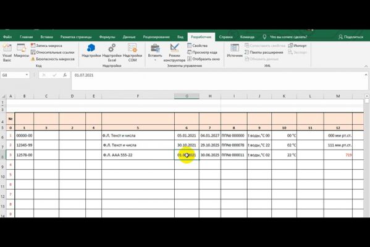Viewport: 370px width, 247px height.
Task: Select cell 000 мм рт.ст.
Action: click(338, 136)
